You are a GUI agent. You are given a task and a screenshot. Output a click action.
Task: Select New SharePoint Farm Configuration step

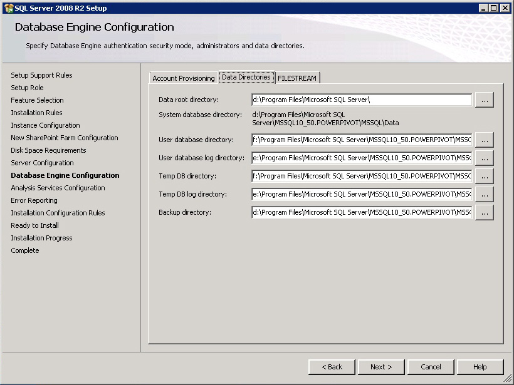65,138
